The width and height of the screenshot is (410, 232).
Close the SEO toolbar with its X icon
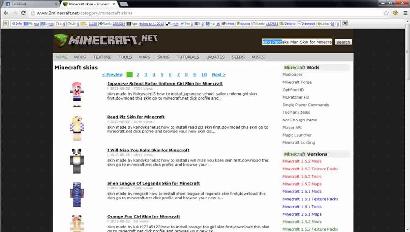click(345, 23)
